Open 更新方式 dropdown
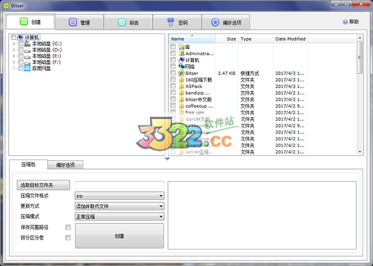Screen dimensions: 373x266 click(120, 206)
